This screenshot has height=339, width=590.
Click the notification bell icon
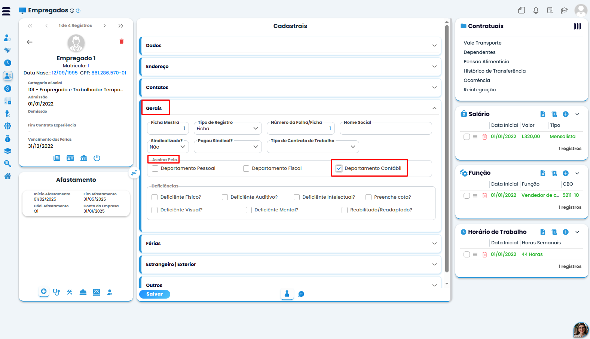coord(536,10)
